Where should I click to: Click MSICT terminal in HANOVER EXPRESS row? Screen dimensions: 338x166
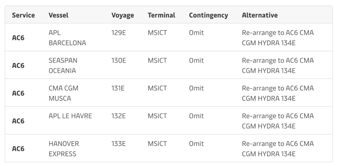157,144
